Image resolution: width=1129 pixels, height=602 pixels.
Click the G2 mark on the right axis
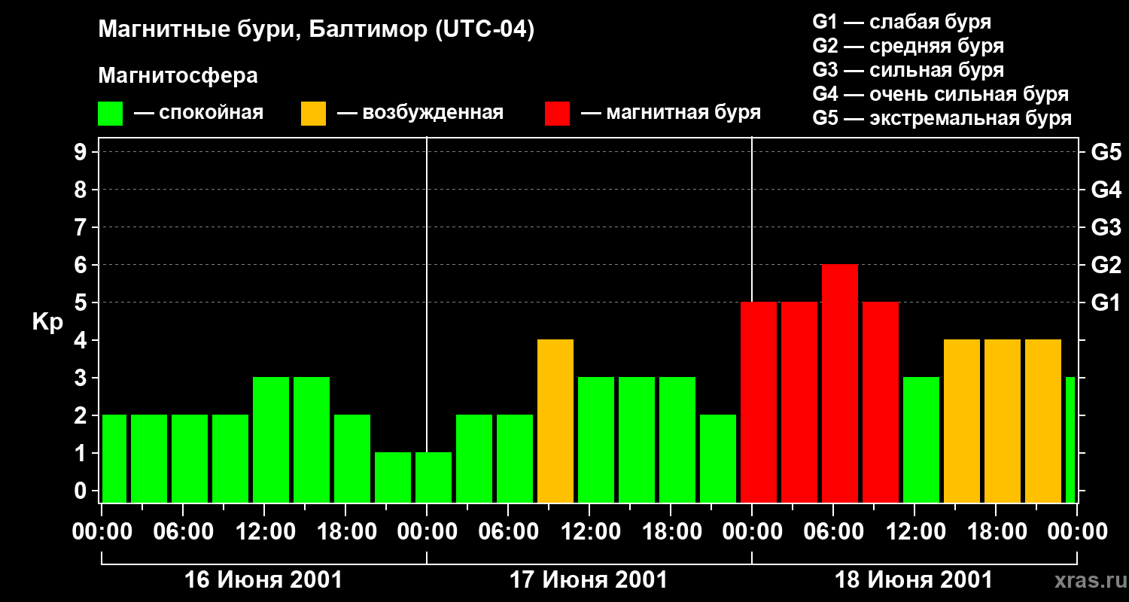tap(1106, 265)
